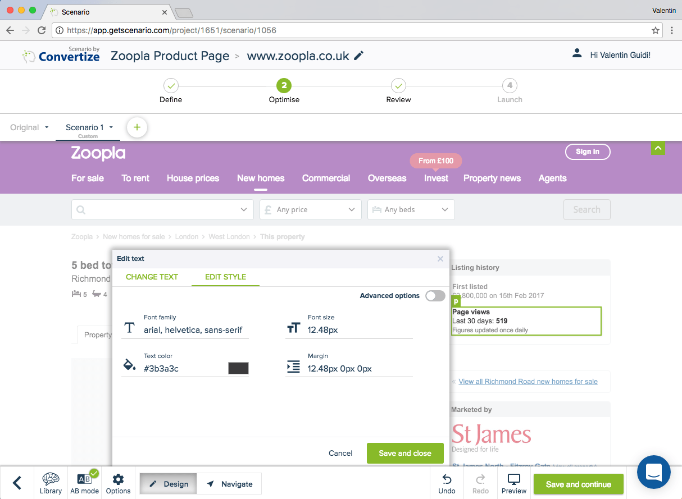
Task: Click the Convertize logo
Action: coord(61,54)
